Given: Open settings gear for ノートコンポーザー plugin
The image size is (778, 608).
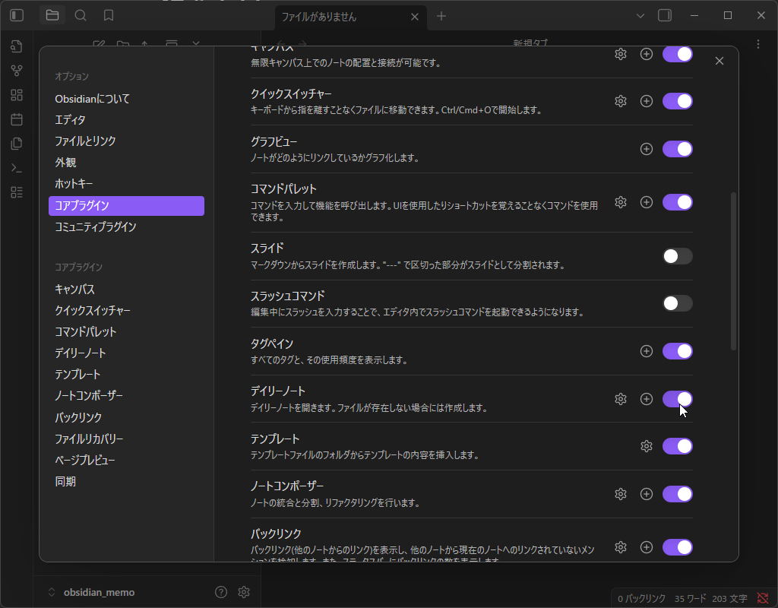Looking at the screenshot, I should pos(620,494).
